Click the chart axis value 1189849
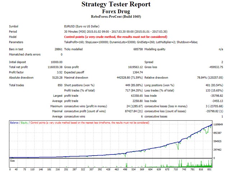 click(218, 124)
